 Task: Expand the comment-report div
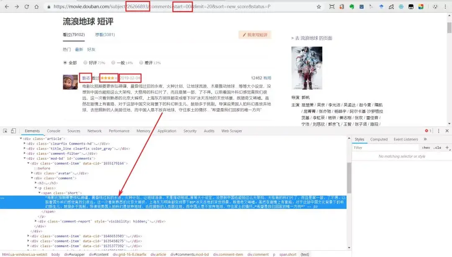point(36,221)
